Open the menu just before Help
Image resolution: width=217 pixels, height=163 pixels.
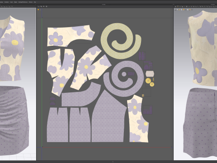(x=31, y=2)
